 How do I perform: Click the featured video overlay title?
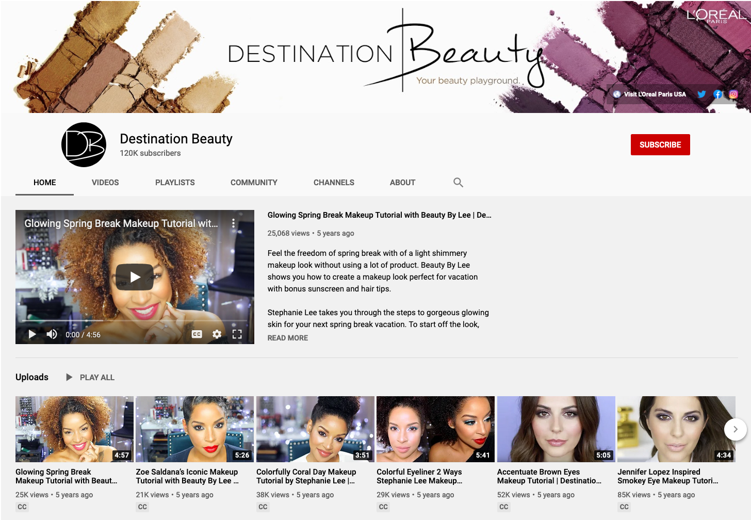(x=121, y=223)
